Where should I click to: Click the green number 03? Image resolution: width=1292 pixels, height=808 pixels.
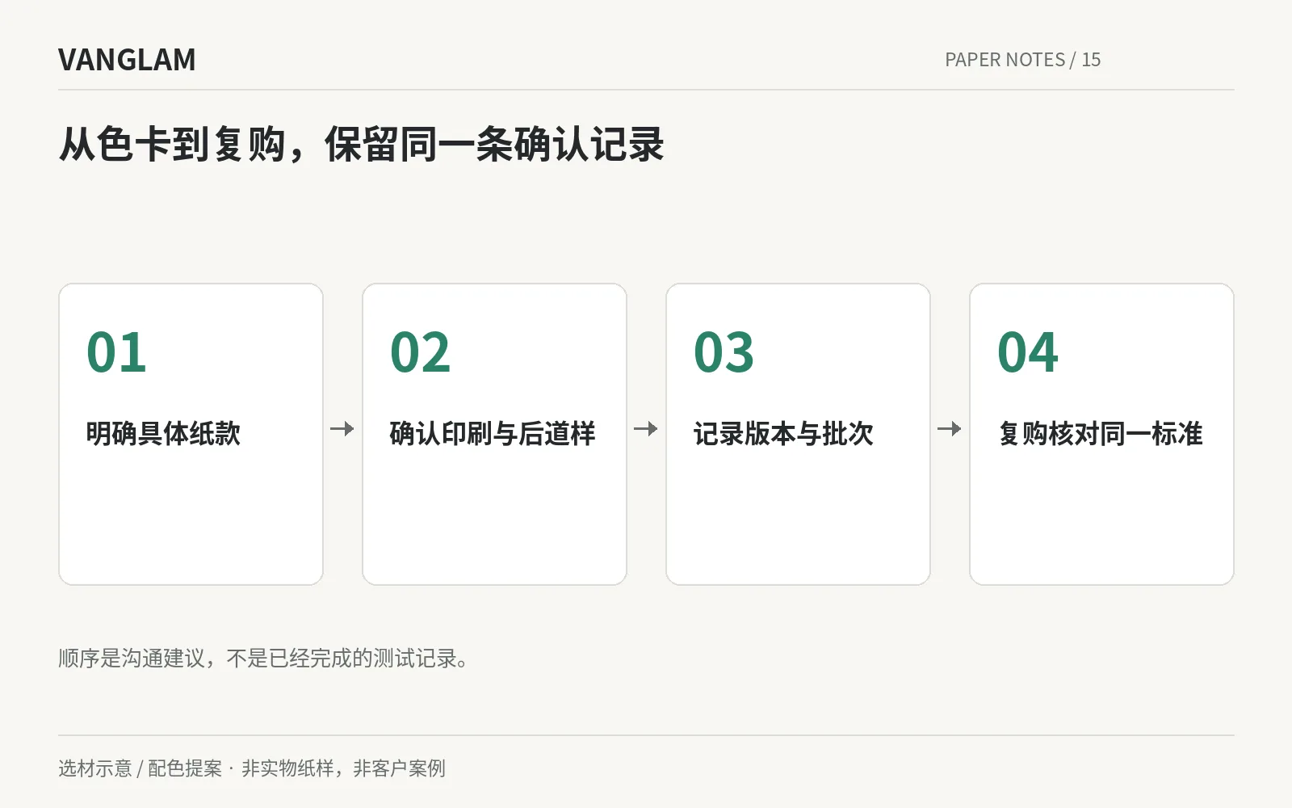pos(724,353)
